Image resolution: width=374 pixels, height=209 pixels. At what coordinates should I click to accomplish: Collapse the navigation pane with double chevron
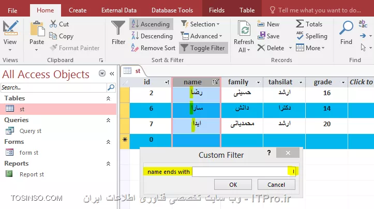112,73
